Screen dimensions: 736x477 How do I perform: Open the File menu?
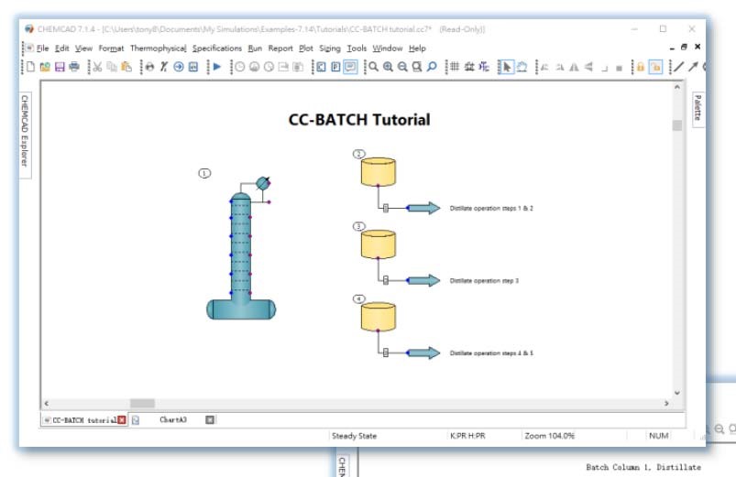pyautogui.click(x=43, y=48)
